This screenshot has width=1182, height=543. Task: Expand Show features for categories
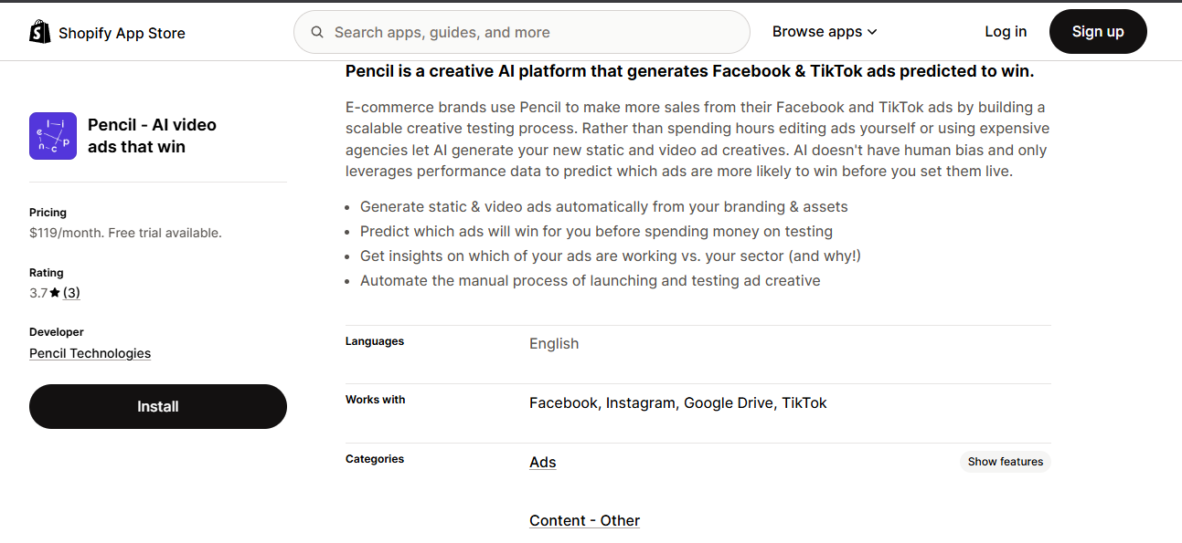pyautogui.click(x=1006, y=462)
